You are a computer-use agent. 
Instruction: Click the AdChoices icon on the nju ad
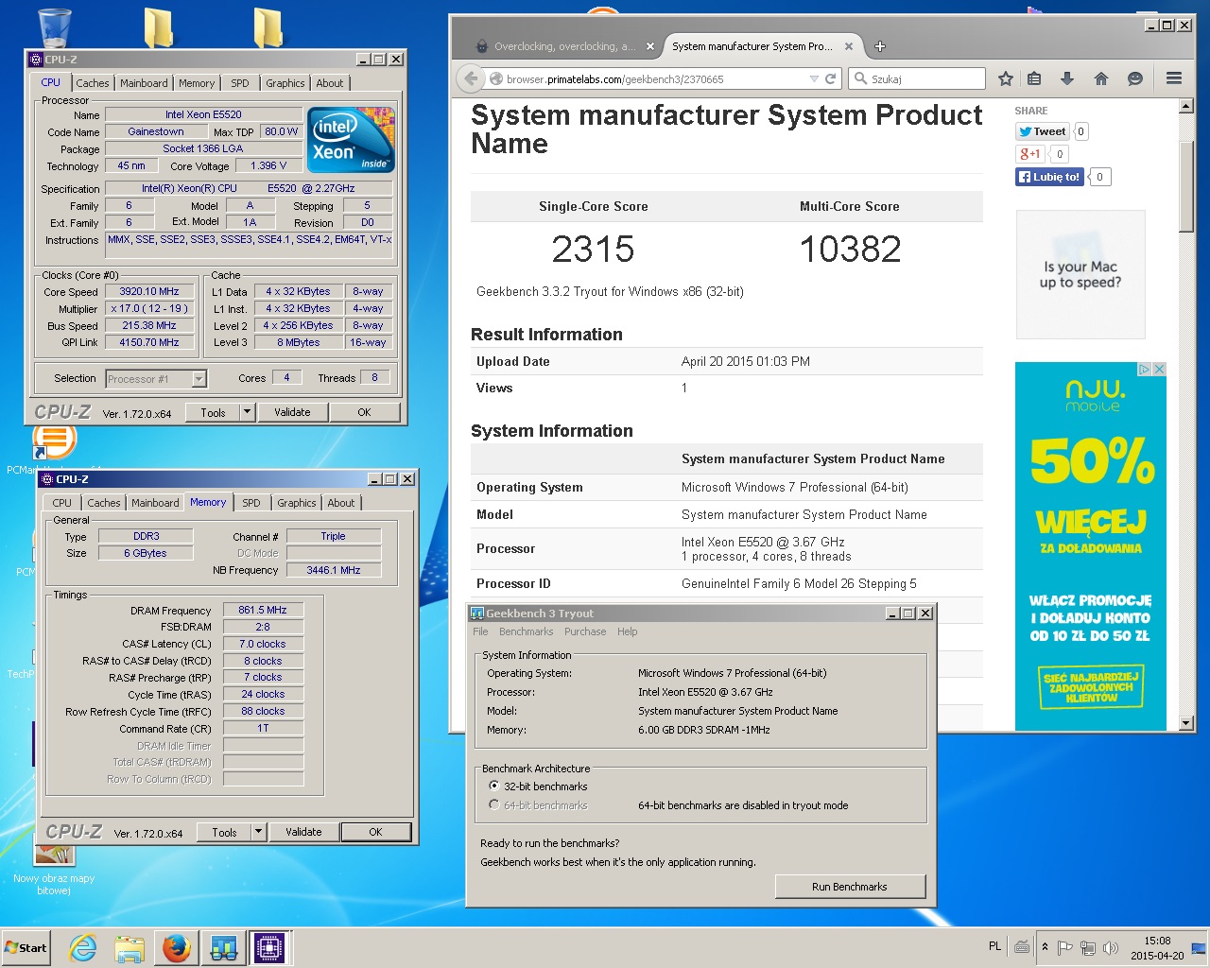click(x=1144, y=370)
